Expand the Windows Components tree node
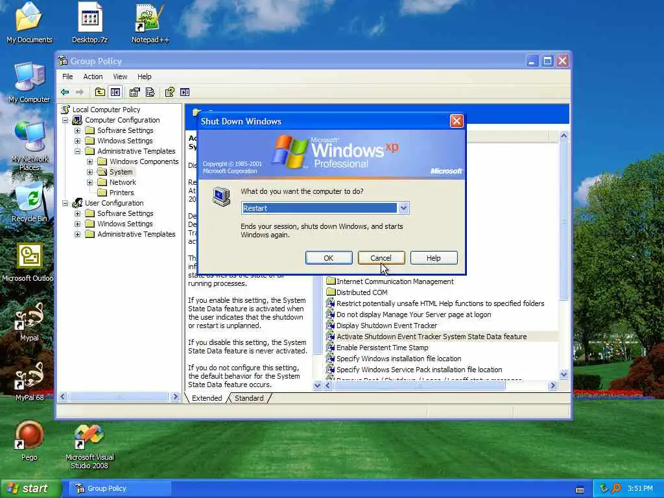Viewport: 664px width, 498px height. 89,161
